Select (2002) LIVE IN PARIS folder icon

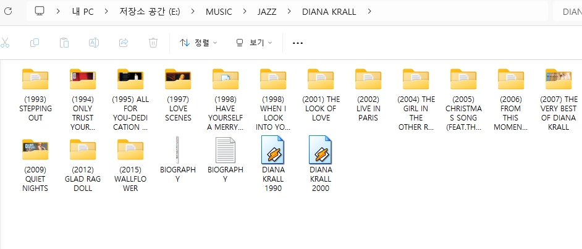368,79
